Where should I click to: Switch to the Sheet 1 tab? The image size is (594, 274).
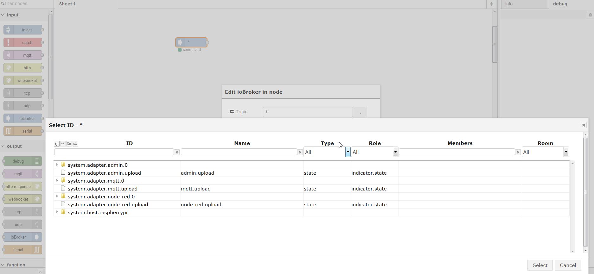click(x=86, y=4)
